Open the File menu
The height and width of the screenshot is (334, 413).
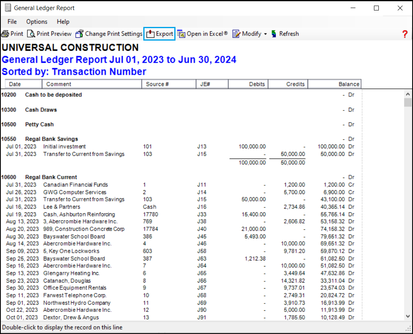pyautogui.click(x=12, y=22)
